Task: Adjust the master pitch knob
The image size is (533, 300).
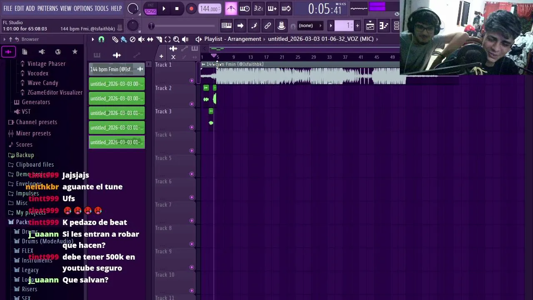Action: (x=132, y=26)
